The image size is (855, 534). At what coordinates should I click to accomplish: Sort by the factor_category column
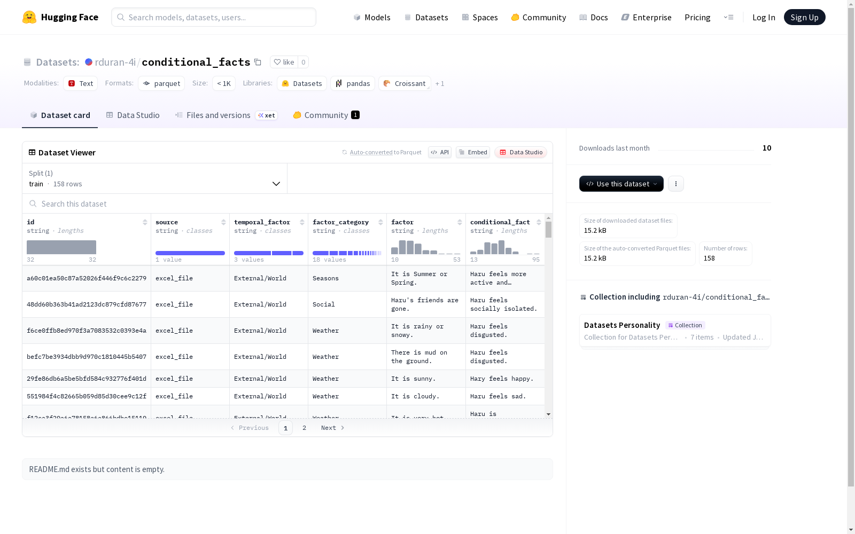pyautogui.click(x=380, y=222)
